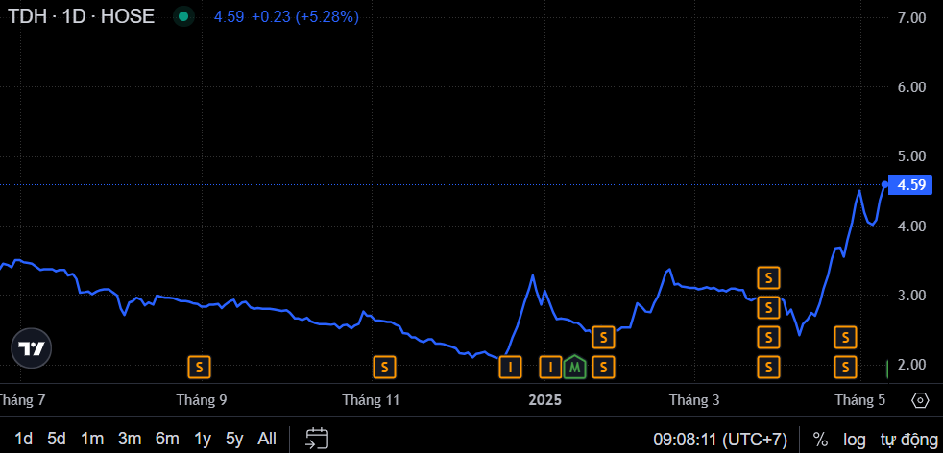
Task: Click the 4.59 current price label
Action: 910,185
